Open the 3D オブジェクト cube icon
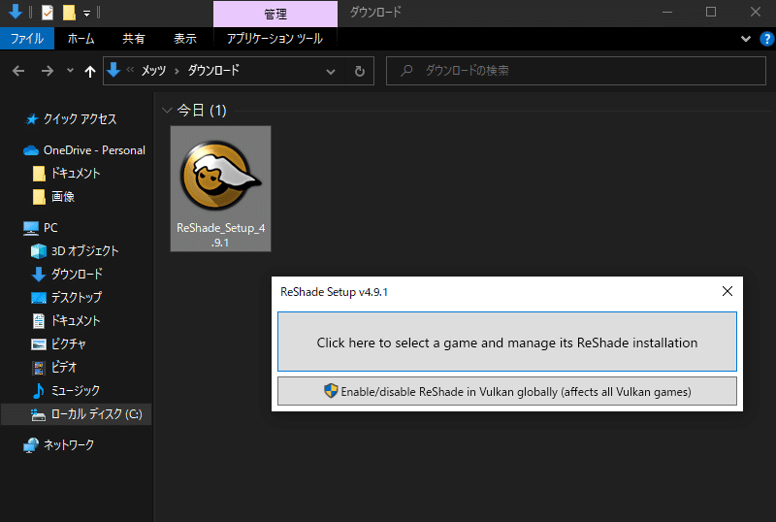This screenshot has height=522, width=776. 39,251
